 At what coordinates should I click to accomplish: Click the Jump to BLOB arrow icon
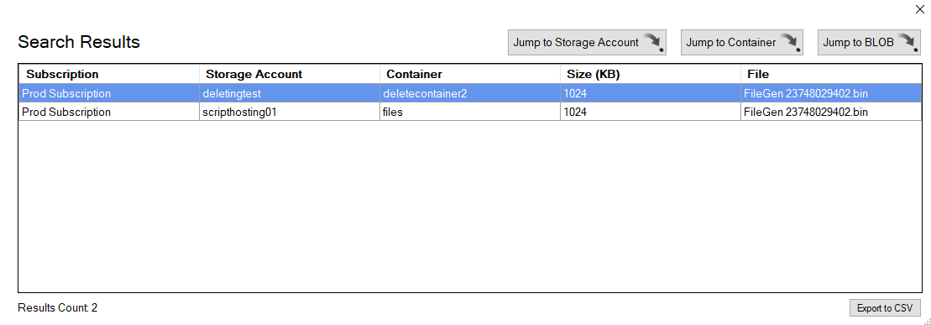908,42
